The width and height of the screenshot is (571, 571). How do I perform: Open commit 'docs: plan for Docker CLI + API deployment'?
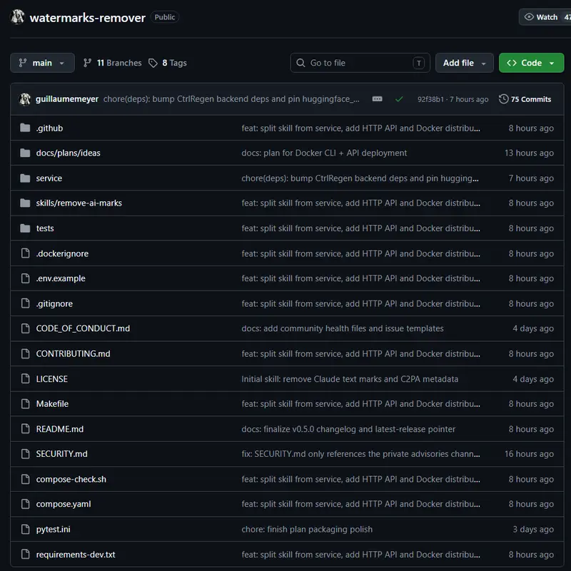tap(324, 153)
